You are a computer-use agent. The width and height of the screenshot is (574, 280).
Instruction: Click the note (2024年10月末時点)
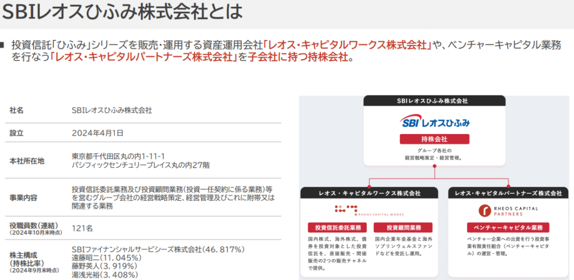click(x=35, y=232)
